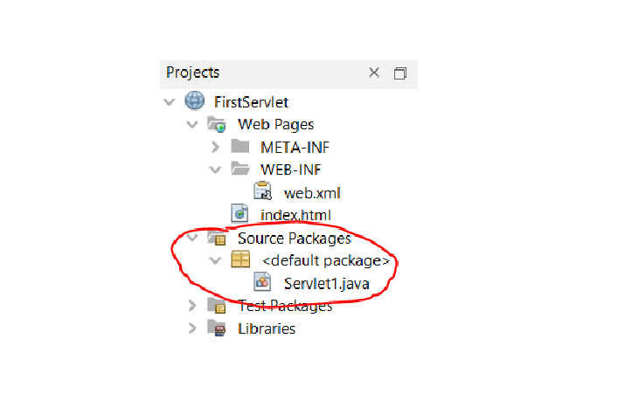Expand the Test Packages node

tap(192, 306)
